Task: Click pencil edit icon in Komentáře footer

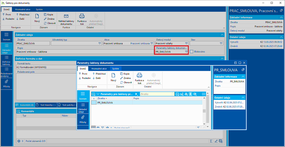Action: point(216,141)
